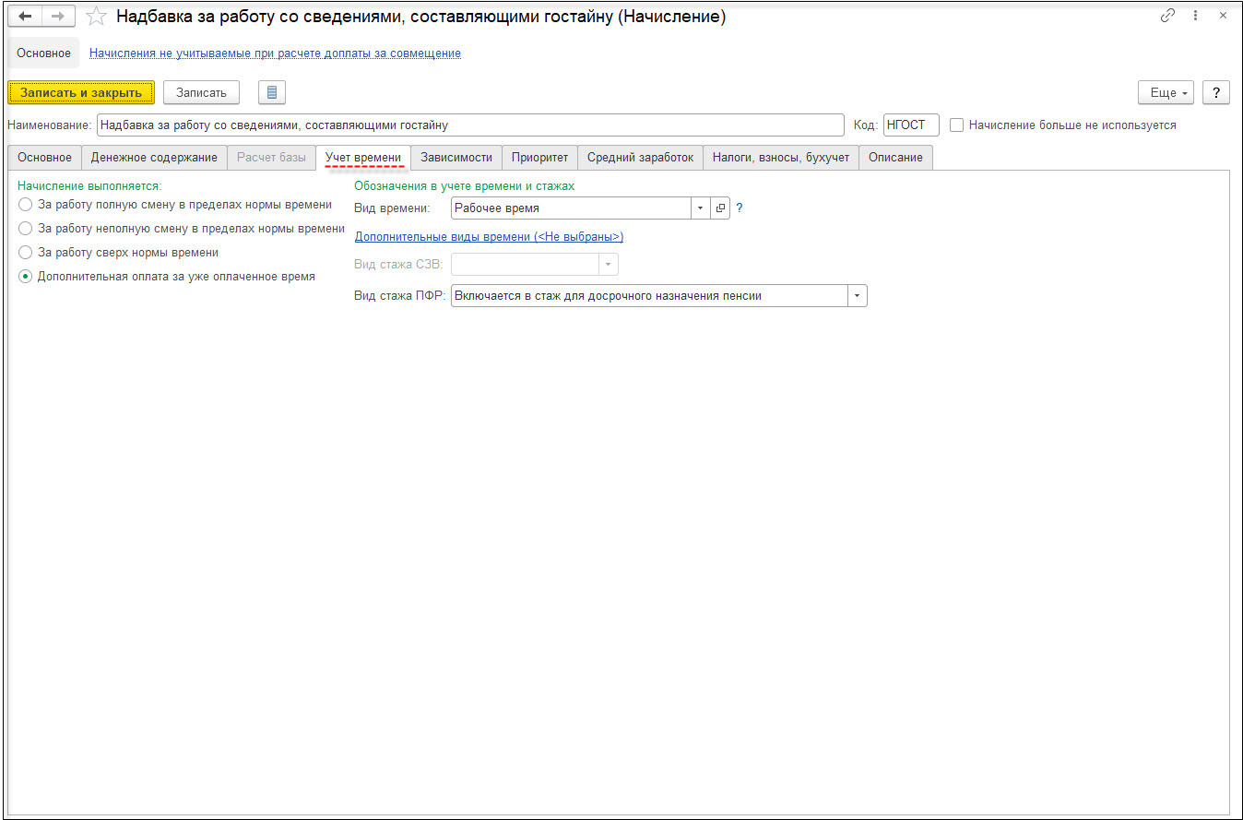Open the Еще dropdown menu
The height and width of the screenshot is (820, 1243).
pos(1166,92)
